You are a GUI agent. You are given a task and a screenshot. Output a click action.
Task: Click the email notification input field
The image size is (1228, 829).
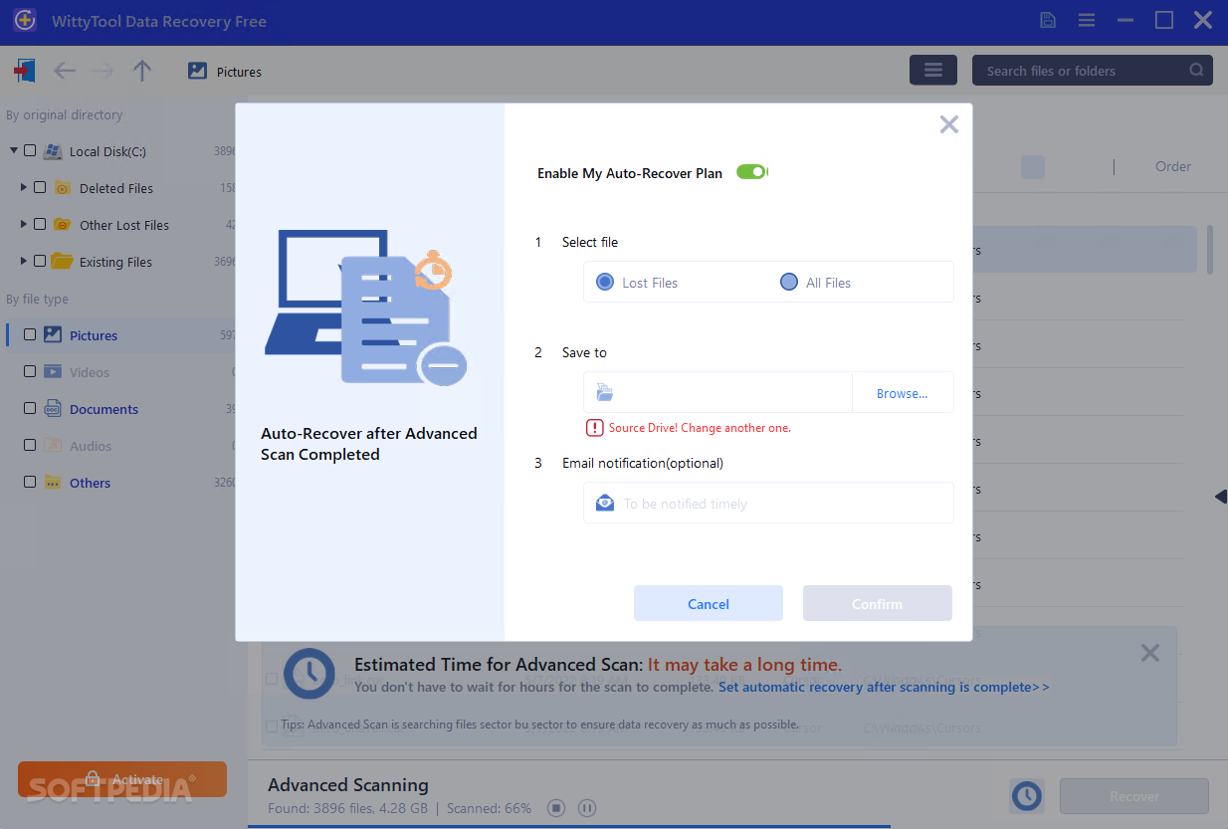click(x=768, y=503)
